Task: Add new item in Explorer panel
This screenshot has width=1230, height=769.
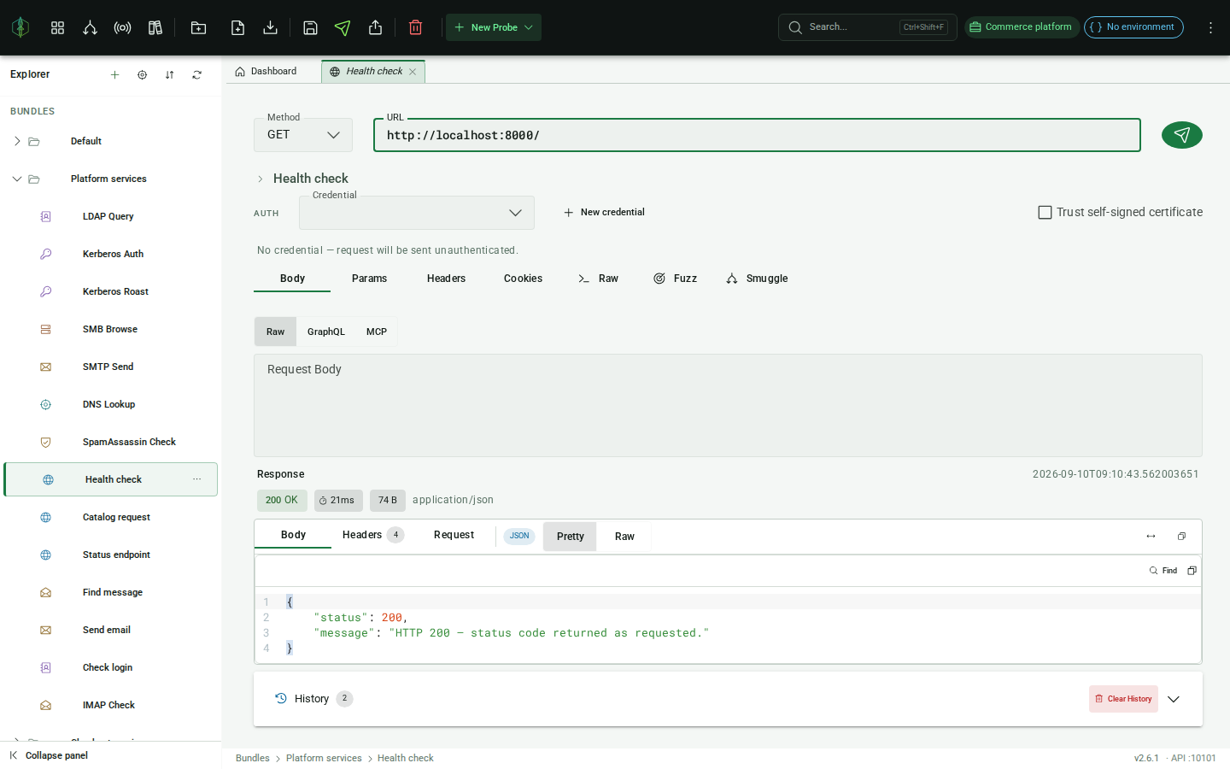Action: point(114,74)
